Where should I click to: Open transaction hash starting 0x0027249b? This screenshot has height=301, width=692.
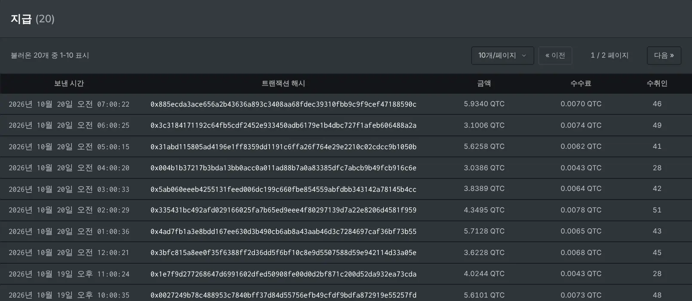283,295
